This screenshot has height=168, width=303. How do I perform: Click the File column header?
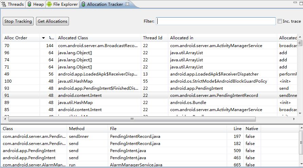coord(167,129)
